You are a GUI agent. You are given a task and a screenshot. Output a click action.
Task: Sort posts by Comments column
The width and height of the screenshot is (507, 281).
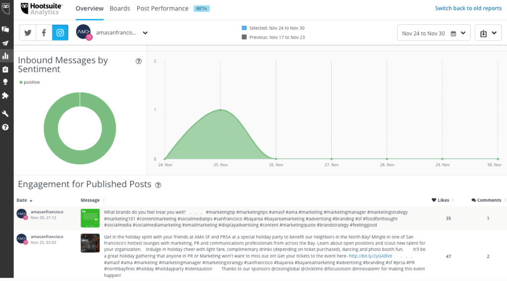tap(489, 200)
